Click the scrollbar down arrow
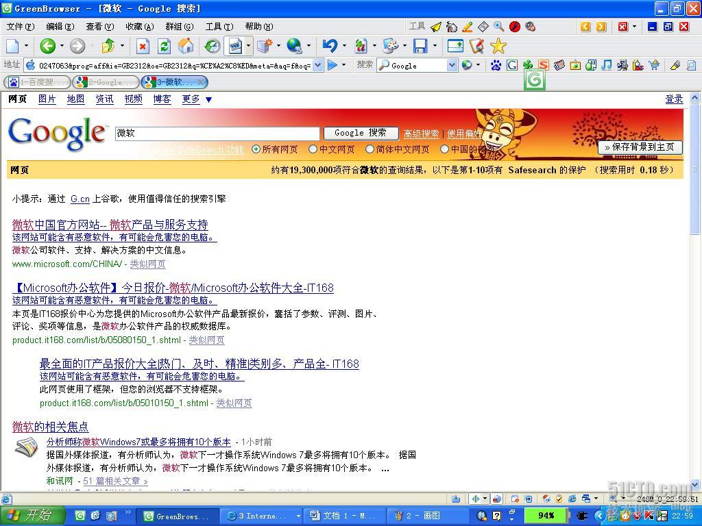Viewport: 702px width, 526px height. (695, 484)
